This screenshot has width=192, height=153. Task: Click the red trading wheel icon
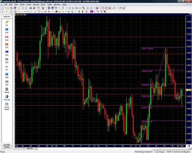[x=97, y=8]
